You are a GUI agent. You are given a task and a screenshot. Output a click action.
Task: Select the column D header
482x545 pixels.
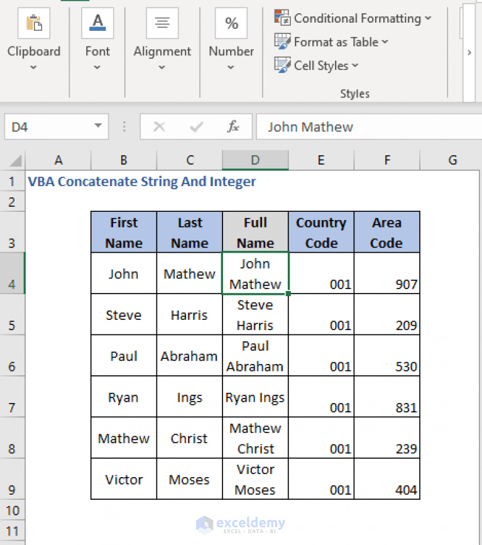[255, 160]
